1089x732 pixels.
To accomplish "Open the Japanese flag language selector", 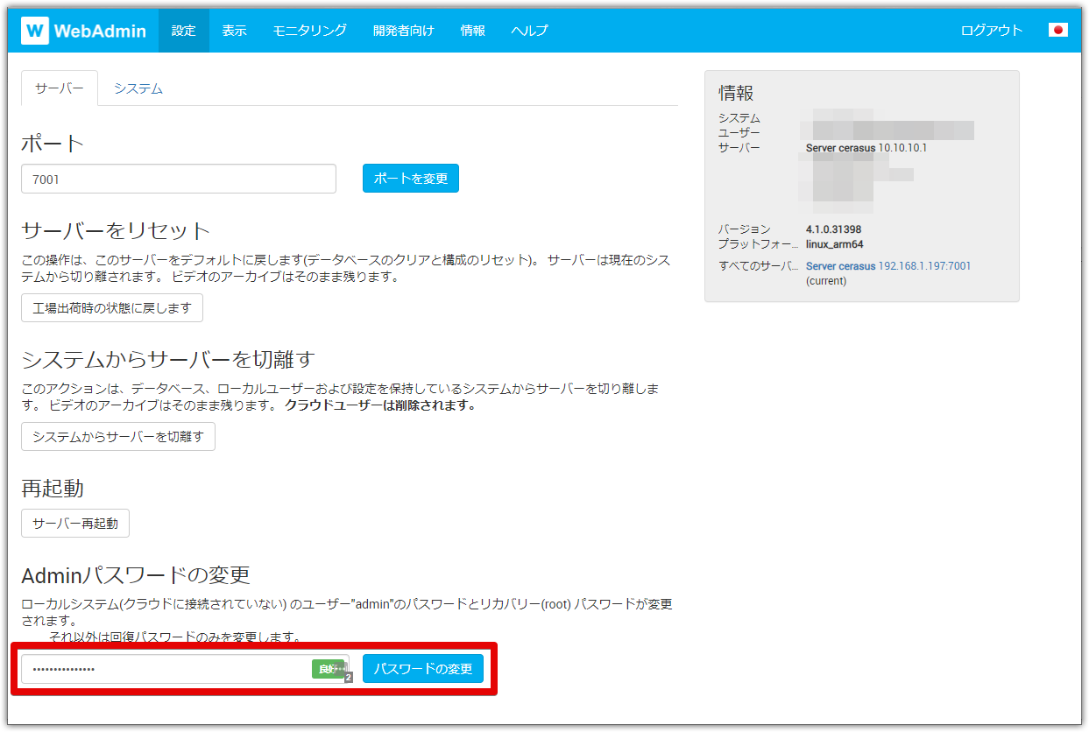I will pos(1057,30).
